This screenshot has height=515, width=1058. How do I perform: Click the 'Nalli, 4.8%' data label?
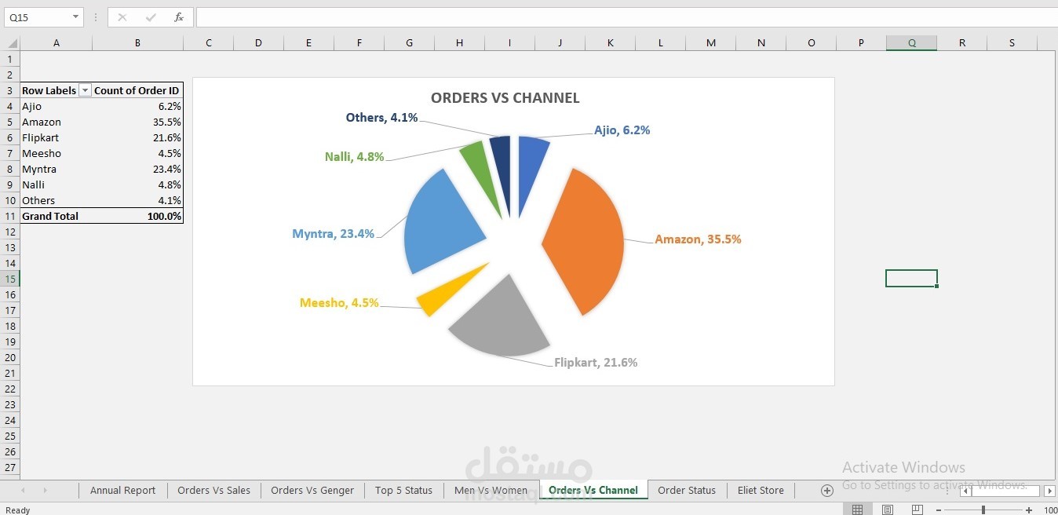pos(354,157)
